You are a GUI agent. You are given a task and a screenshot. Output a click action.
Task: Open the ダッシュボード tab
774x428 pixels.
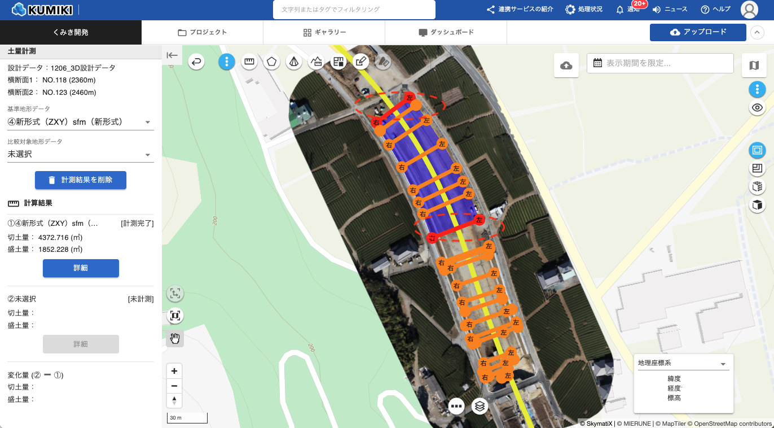pos(446,32)
